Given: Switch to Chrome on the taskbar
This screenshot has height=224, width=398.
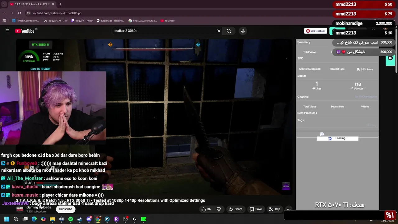Looking at the screenshot, I should point(98,219).
